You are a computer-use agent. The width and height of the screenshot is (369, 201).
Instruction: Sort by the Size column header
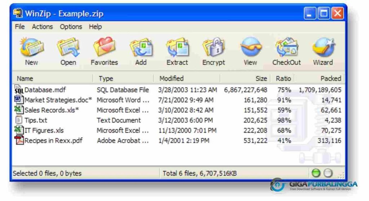pos(245,78)
